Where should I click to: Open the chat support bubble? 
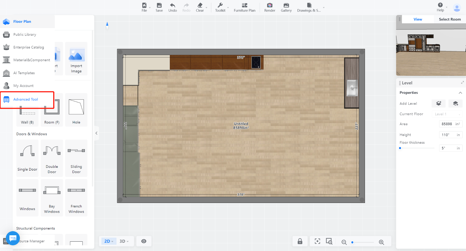(x=13, y=238)
